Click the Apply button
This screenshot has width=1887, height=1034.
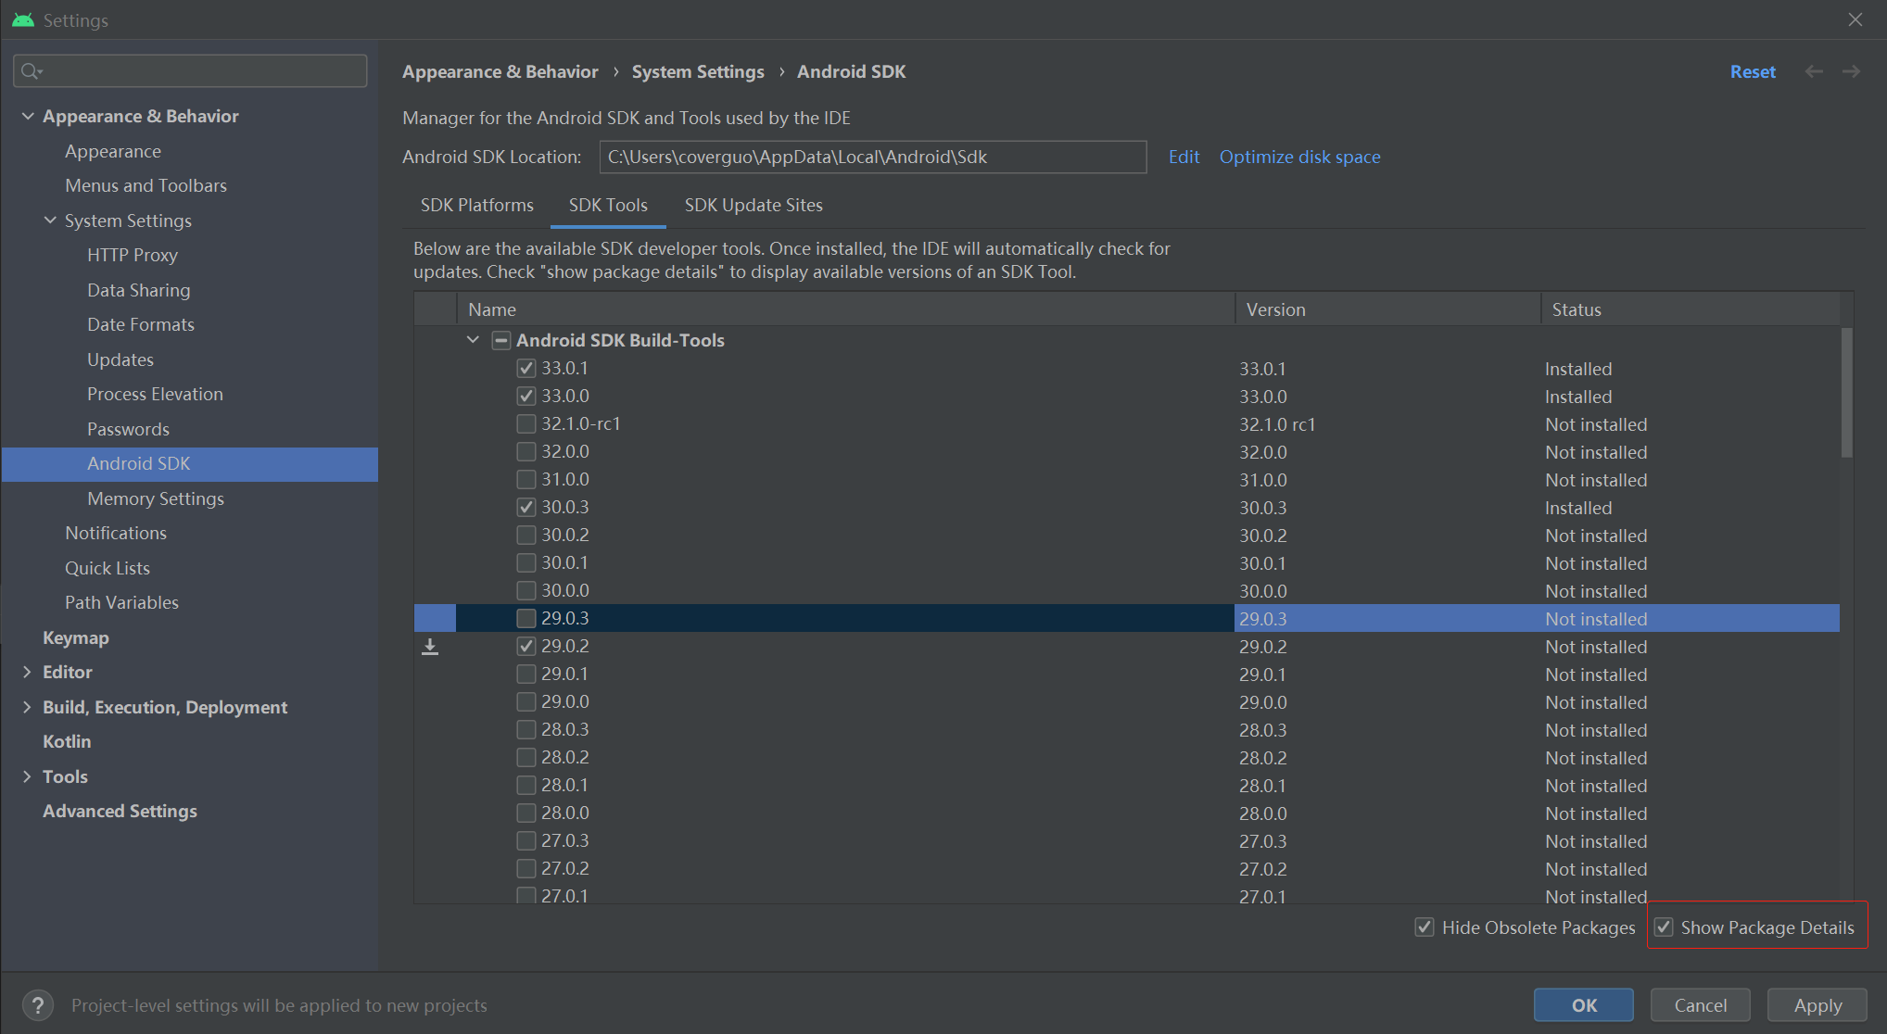1817,1005
